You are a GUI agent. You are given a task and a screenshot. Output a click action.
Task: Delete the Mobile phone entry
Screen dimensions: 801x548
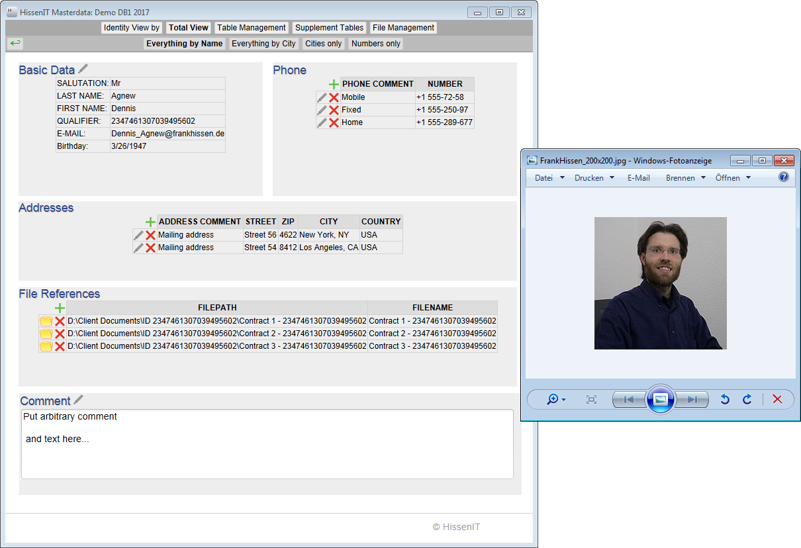click(334, 97)
